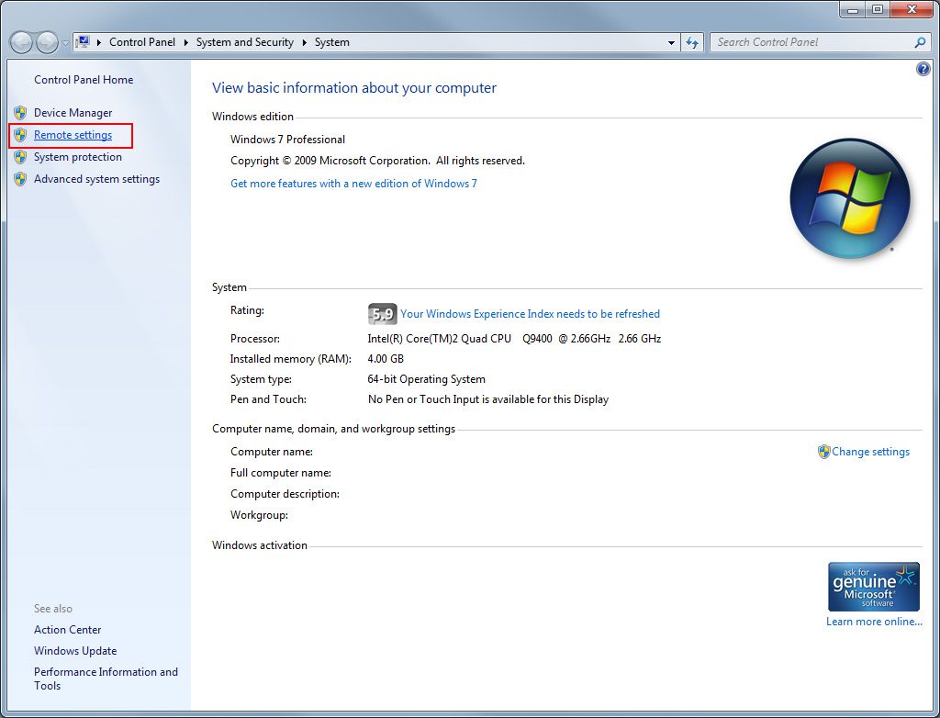Image resolution: width=940 pixels, height=718 pixels.
Task: Click Change settings link
Action: [x=870, y=452]
